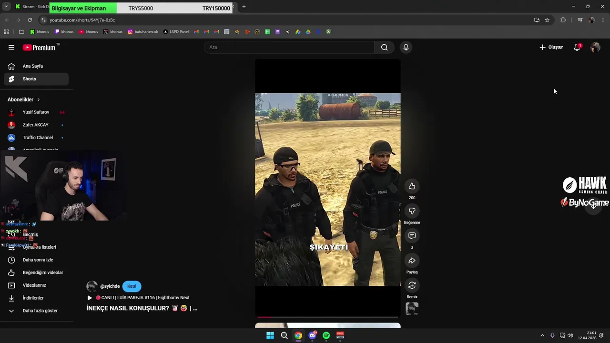Open Discord from the taskbar

click(312, 335)
